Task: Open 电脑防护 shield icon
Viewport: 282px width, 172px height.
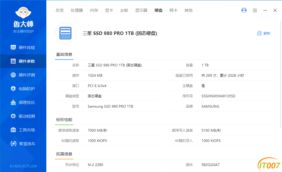Action: pyautogui.click(x=13, y=89)
